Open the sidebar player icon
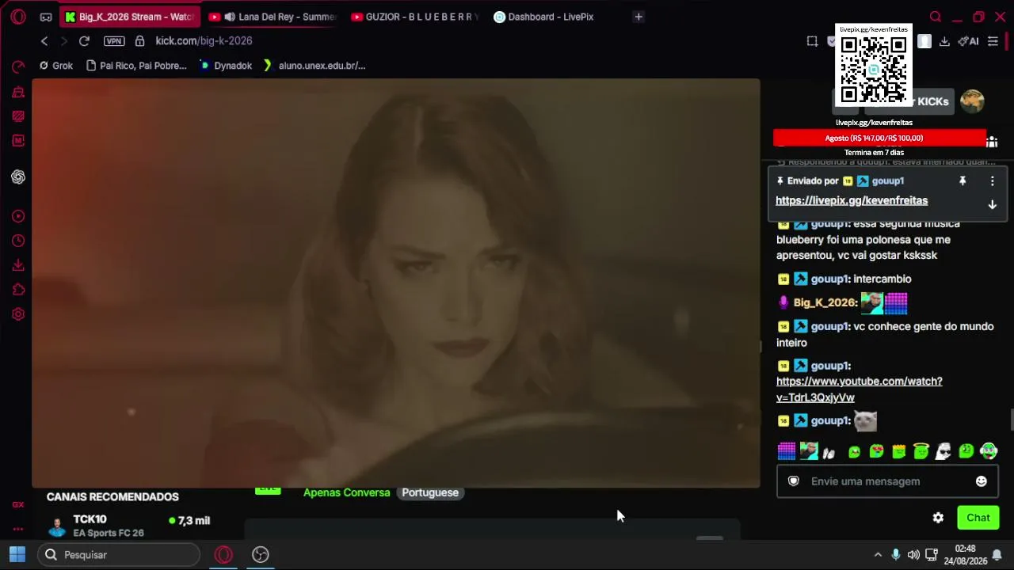This screenshot has height=570, width=1014. coord(18,216)
